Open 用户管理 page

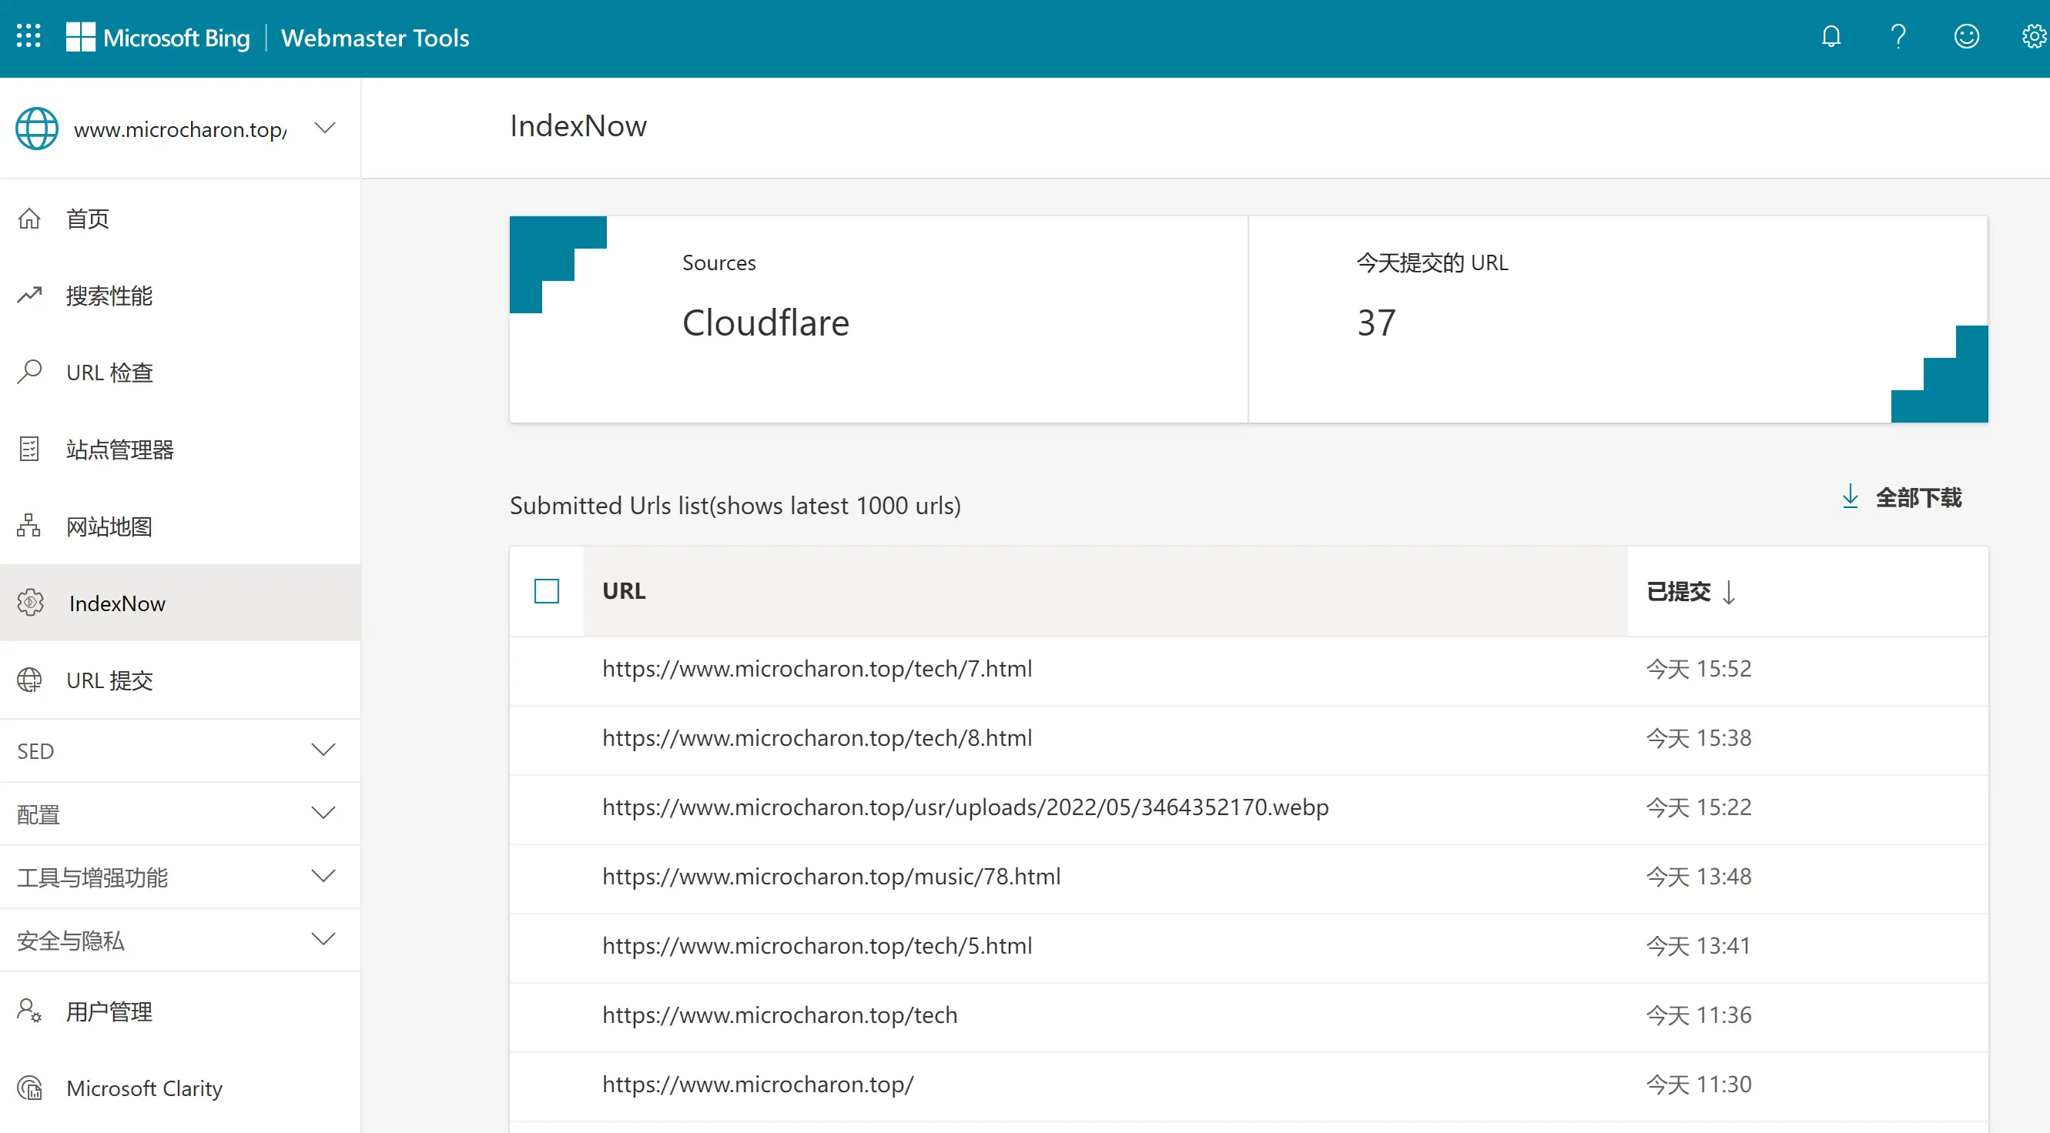coord(180,1011)
